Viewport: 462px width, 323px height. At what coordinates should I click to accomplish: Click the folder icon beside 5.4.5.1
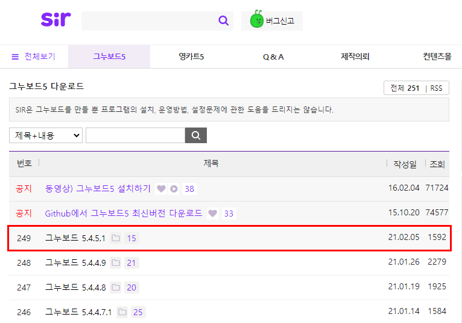coord(116,238)
